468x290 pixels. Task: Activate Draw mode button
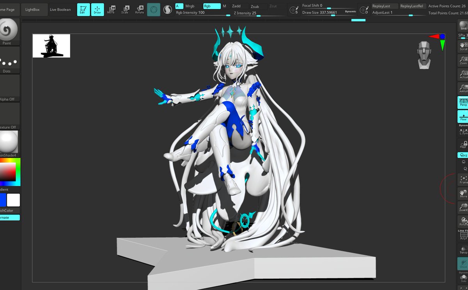[x=97, y=9]
